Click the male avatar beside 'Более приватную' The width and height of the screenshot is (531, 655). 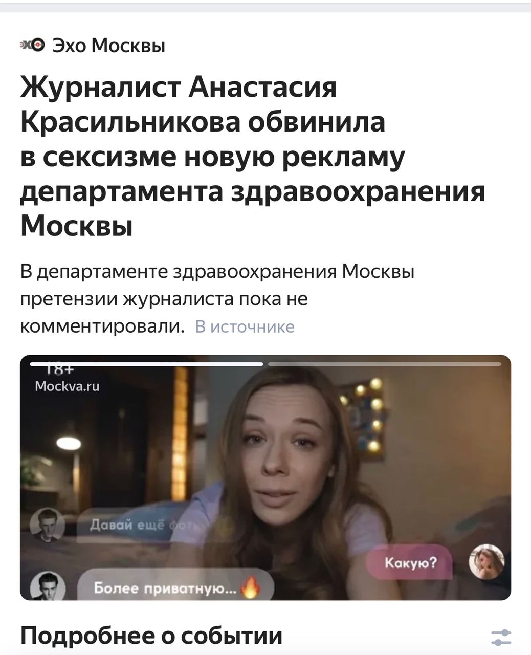tap(48, 586)
